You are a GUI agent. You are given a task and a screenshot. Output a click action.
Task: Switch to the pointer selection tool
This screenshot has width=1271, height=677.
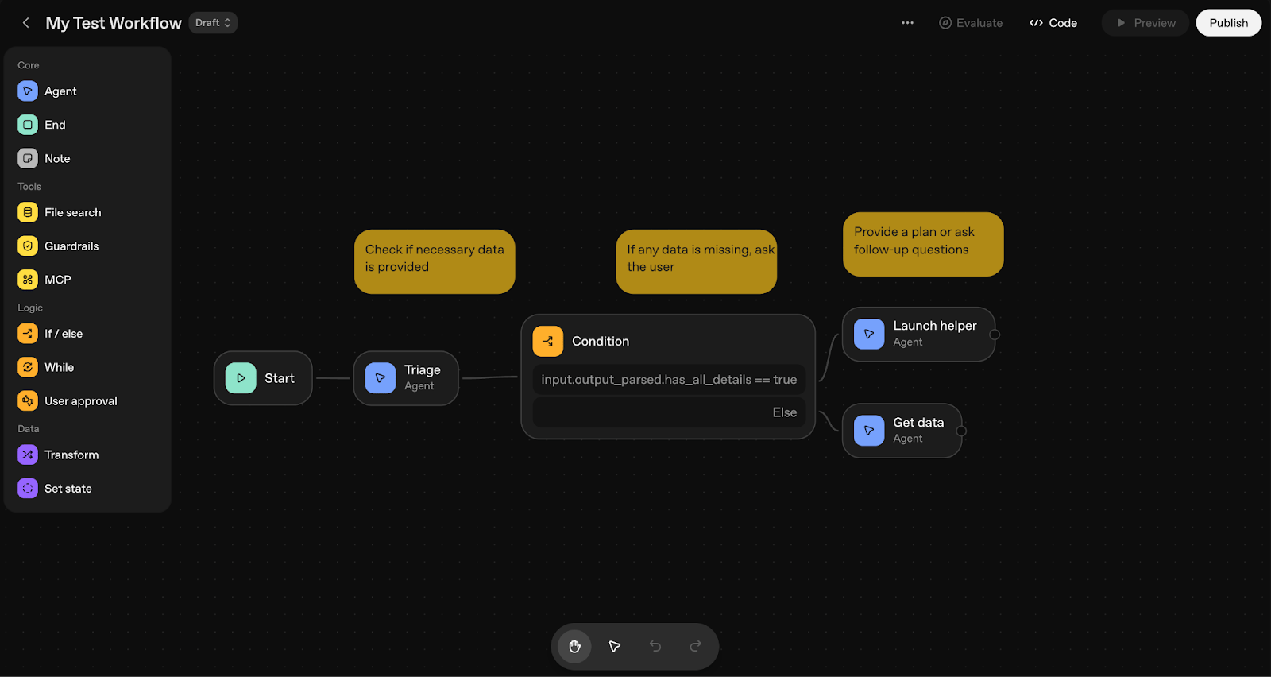click(x=615, y=647)
